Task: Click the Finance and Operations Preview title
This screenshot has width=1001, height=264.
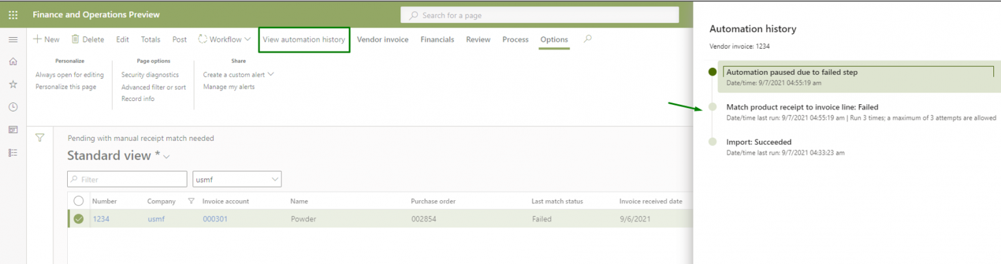Action: [x=96, y=15]
